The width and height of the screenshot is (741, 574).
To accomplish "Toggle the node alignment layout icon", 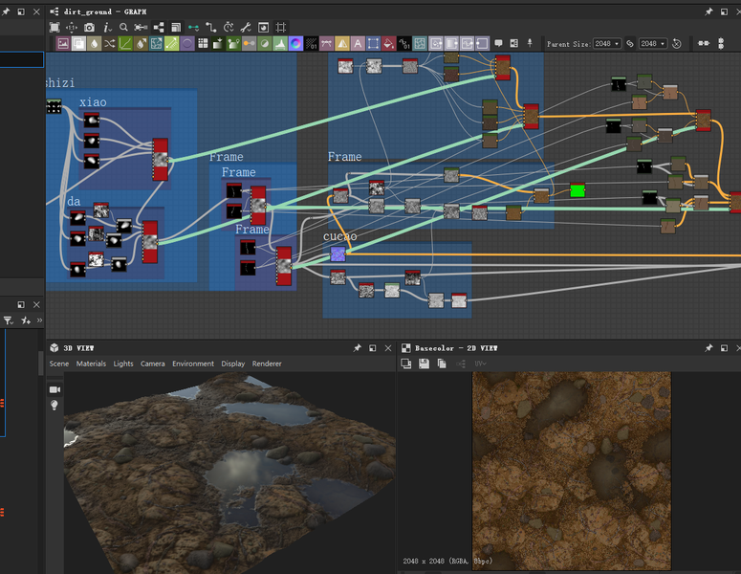I will (159, 28).
